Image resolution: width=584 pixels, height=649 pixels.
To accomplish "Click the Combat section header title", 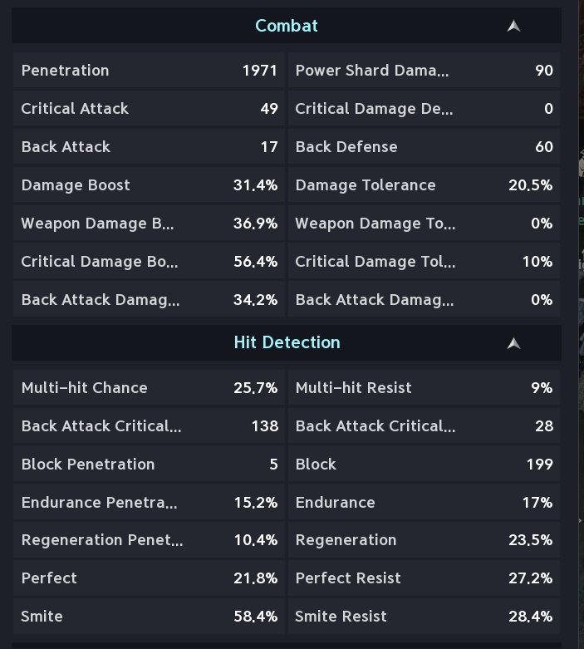I will click(x=287, y=26).
